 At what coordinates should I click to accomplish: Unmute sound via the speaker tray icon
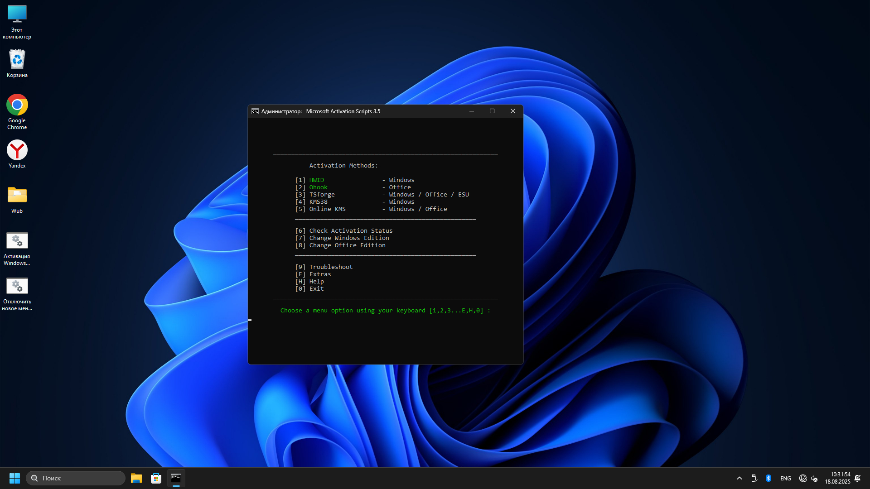pos(815,478)
